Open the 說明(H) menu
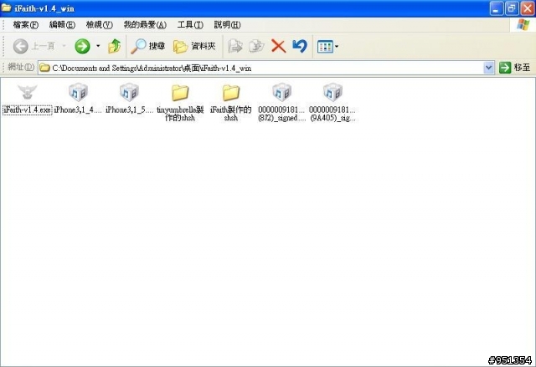The image size is (536, 367). pyautogui.click(x=227, y=24)
